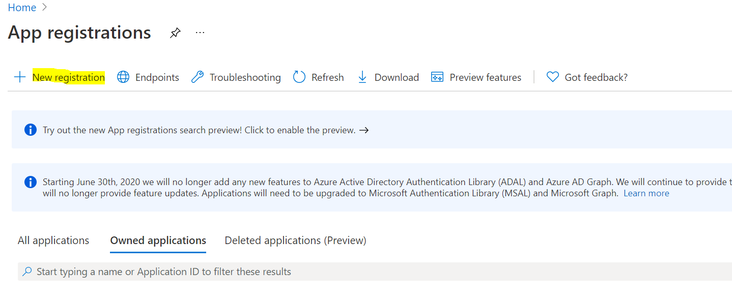Select the Owned applications tab
Screen dimensions: 732x300
(x=158, y=241)
